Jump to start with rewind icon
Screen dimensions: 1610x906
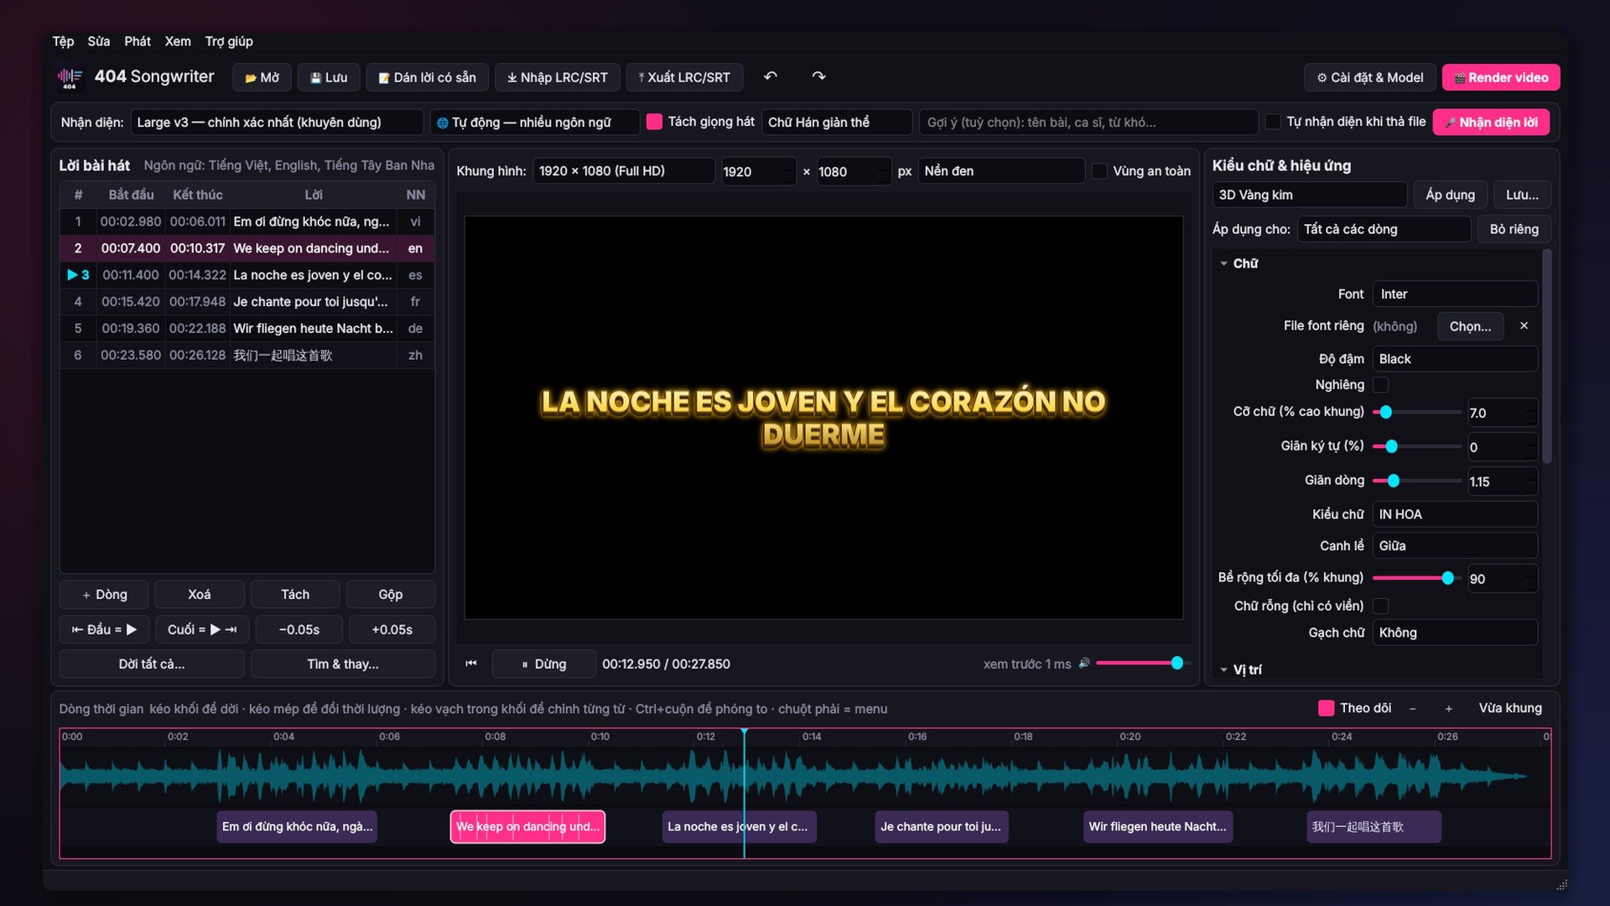point(471,664)
